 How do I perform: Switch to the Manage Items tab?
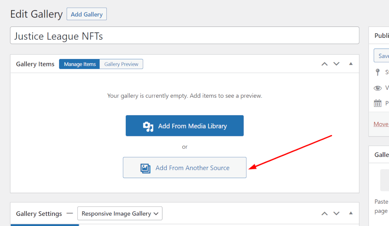tap(80, 64)
